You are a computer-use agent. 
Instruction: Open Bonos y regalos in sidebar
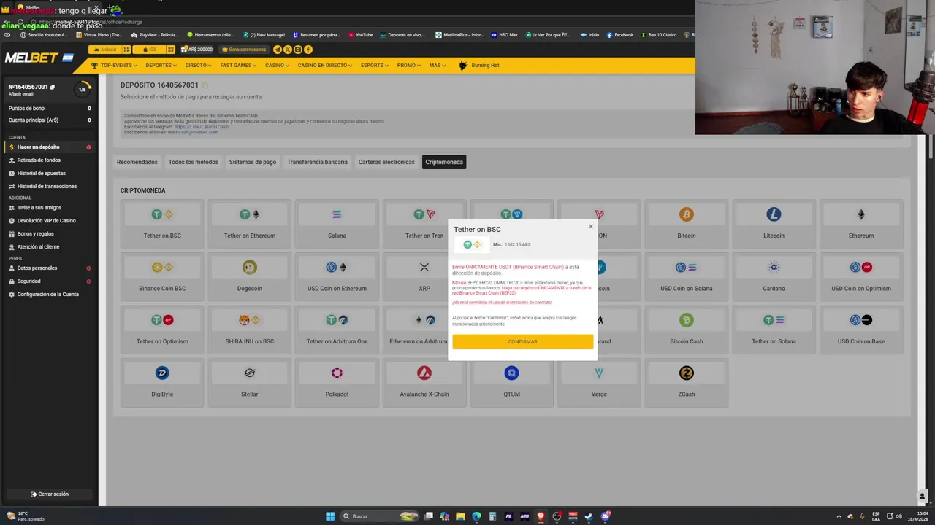[35, 234]
